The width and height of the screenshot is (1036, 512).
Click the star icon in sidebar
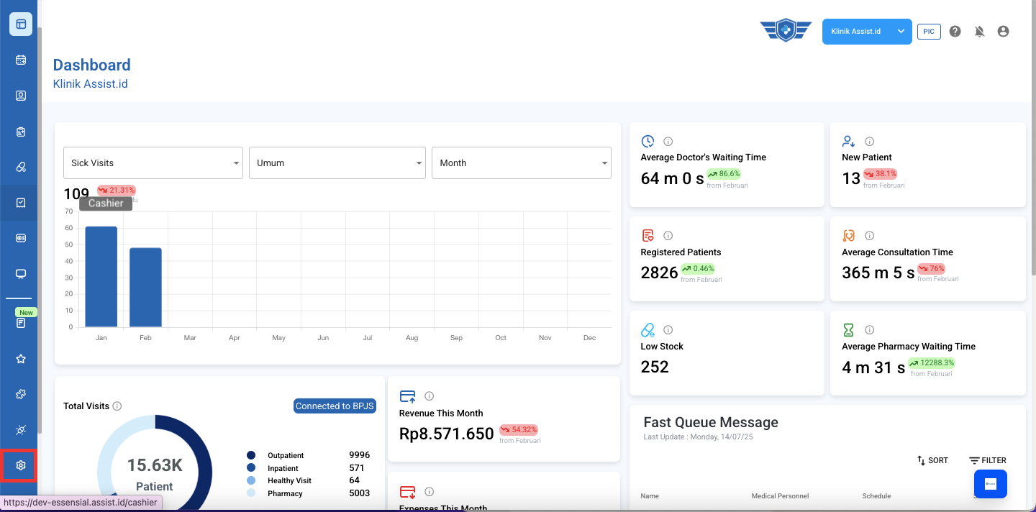21,358
